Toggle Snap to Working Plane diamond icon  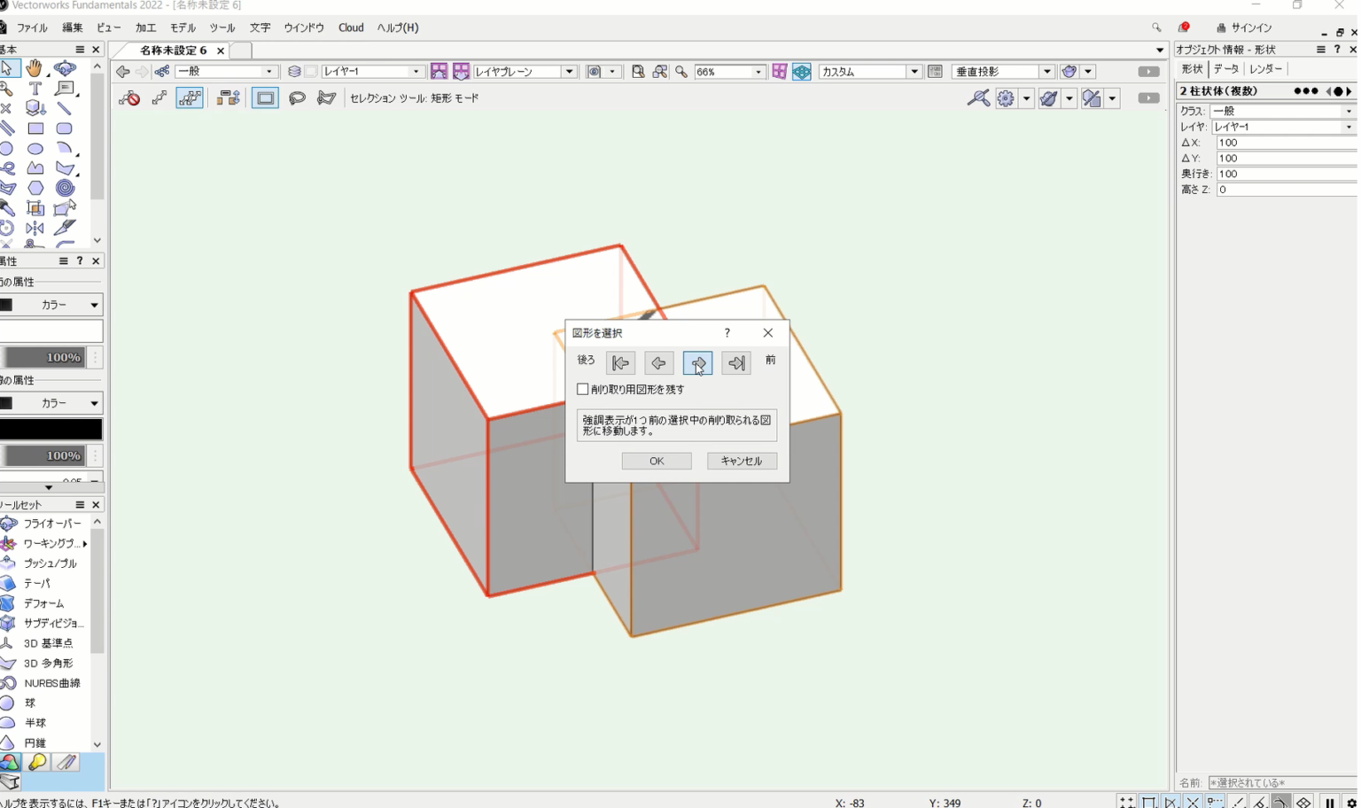1303,802
